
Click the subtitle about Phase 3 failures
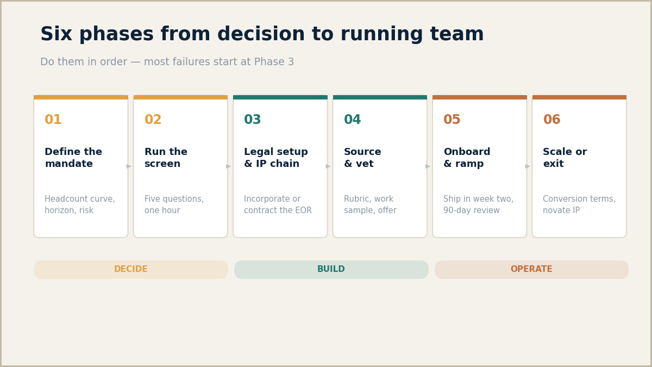click(167, 62)
